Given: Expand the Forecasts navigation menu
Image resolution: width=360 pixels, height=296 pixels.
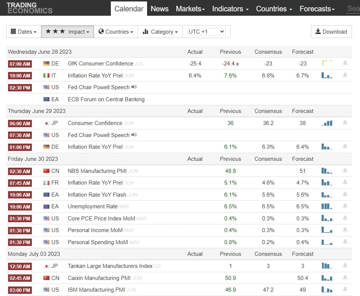Looking at the screenshot, I should coord(317,9).
